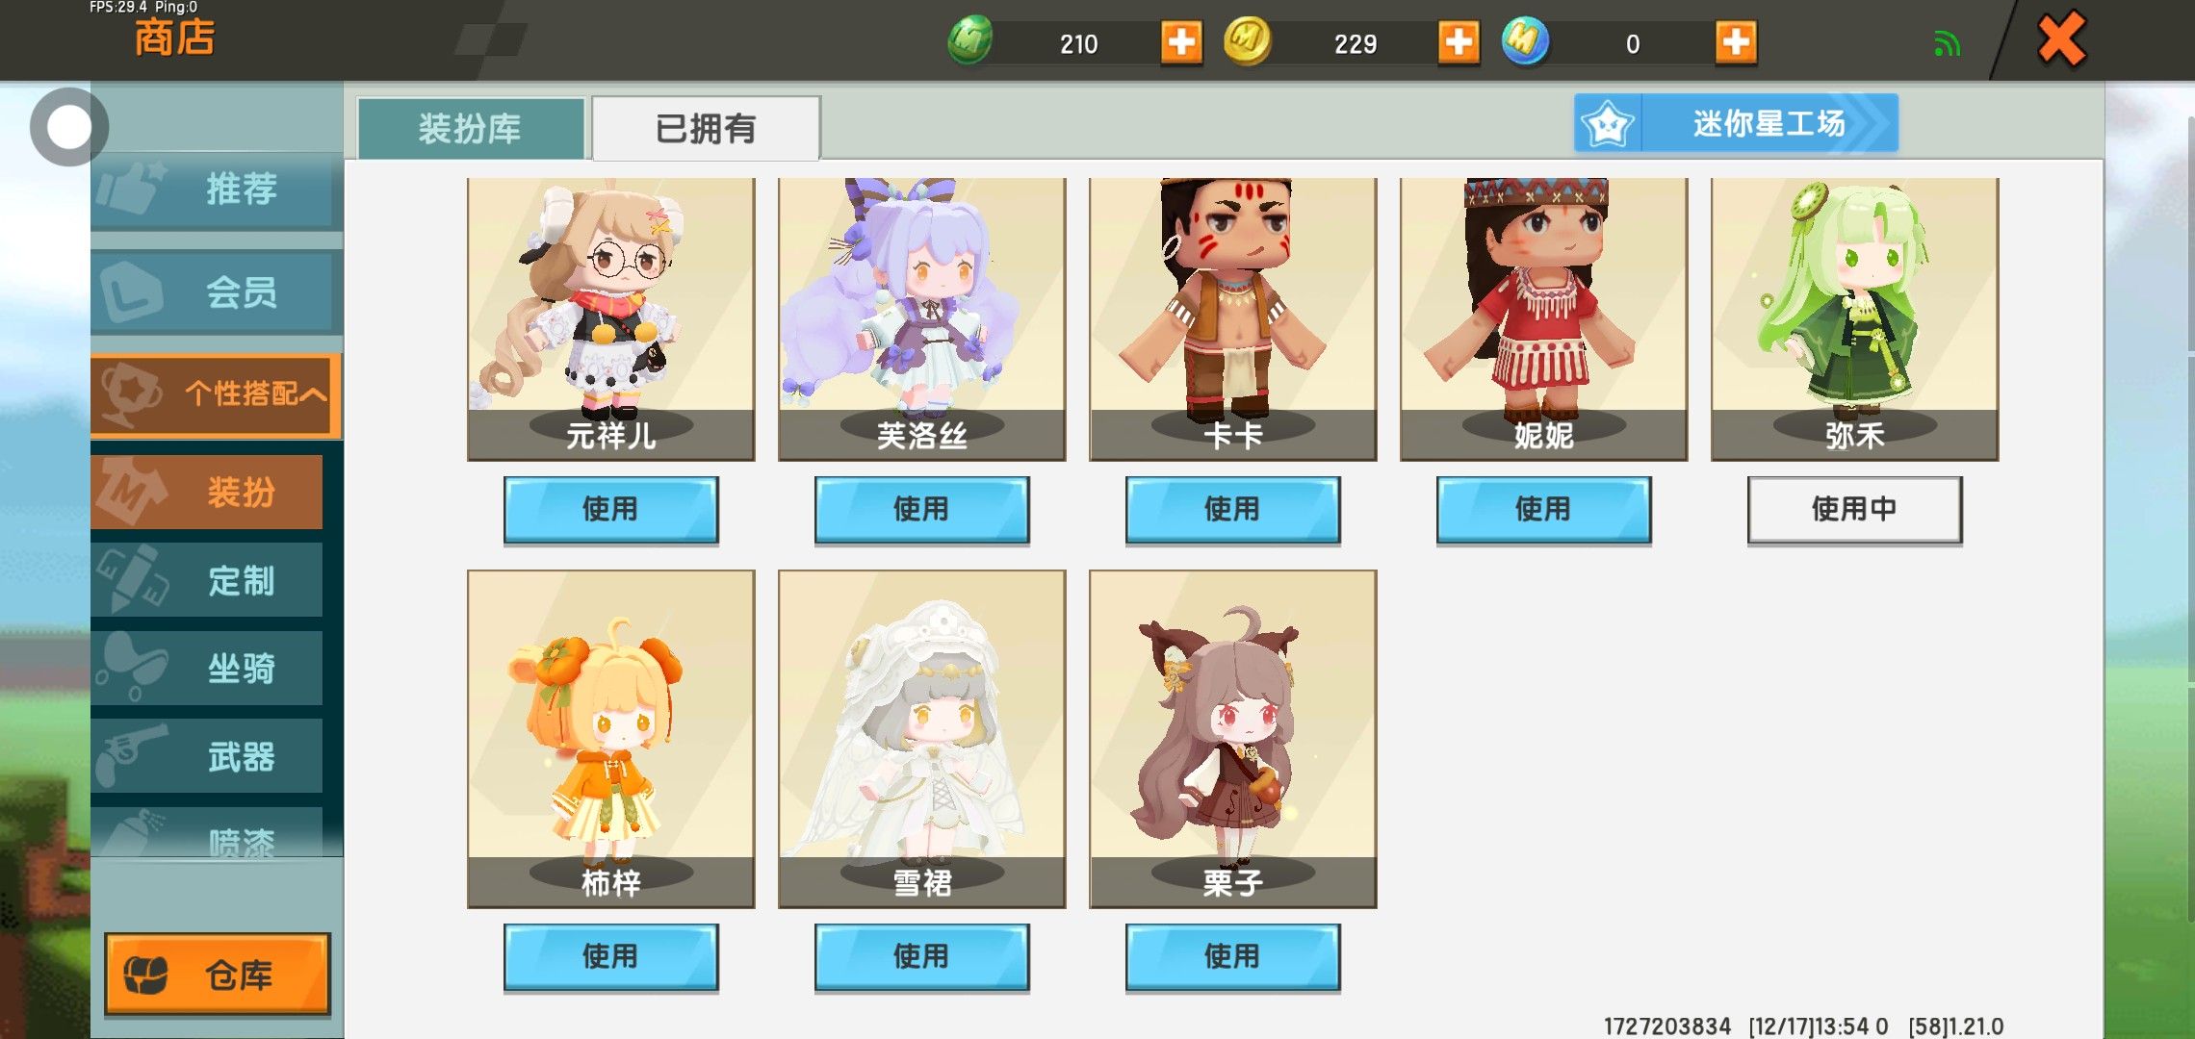Open the 推荐 recommended section
2195x1039 pixels.
pos(216,190)
